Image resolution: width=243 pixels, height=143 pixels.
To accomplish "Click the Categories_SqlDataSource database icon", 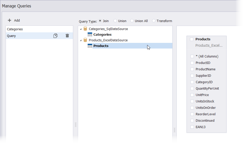I will [x=85, y=29].
